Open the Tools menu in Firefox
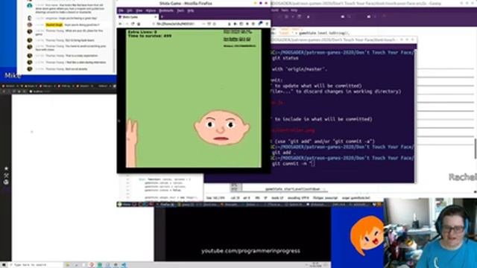Viewport: 477px width, 268px height. click(180, 10)
